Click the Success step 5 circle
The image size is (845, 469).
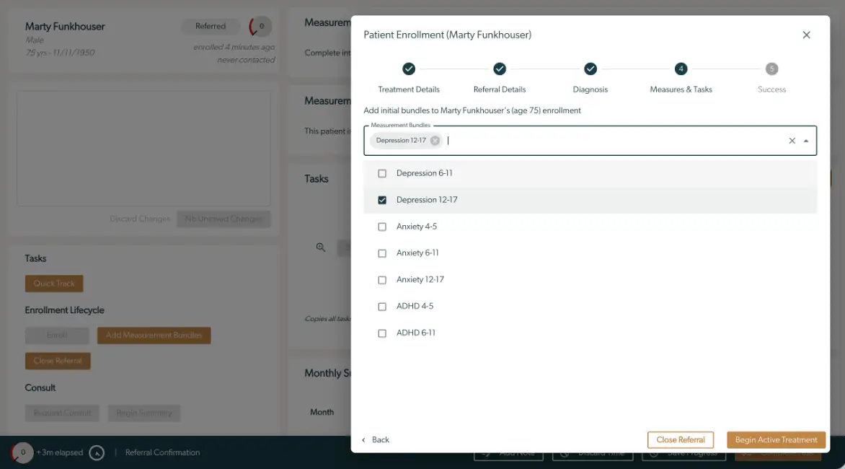point(771,69)
